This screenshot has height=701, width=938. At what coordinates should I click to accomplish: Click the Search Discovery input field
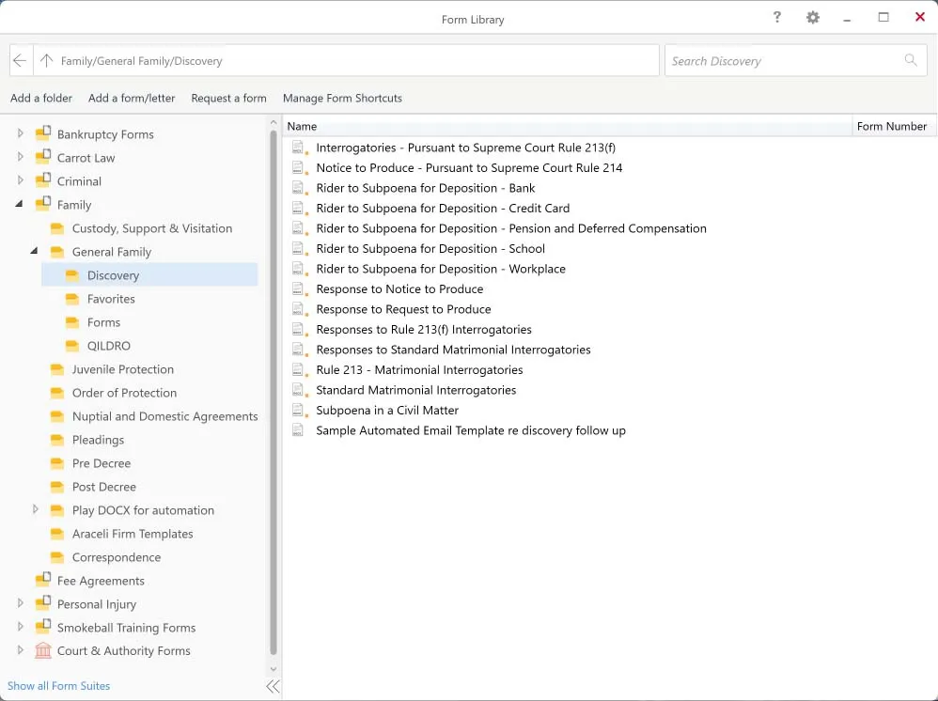(796, 60)
